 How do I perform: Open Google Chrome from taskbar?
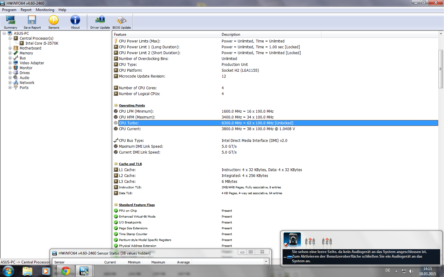[65, 271]
